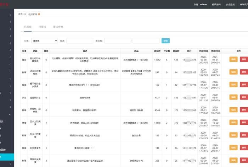Open the 已审核 tab
This screenshot has width=248, height=167.
coord(28,27)
